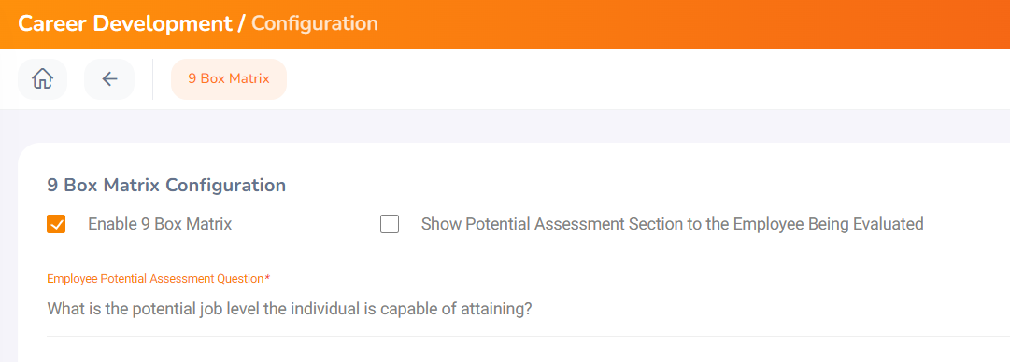Click the slash separator in the breadcrumb
Viewport: 1010px width, 362px height.
click(x=242, y=23)
